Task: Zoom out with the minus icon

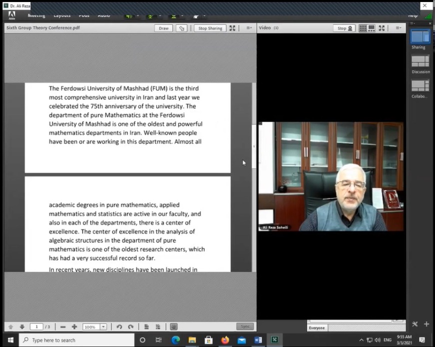Action: tap(63, 327)
